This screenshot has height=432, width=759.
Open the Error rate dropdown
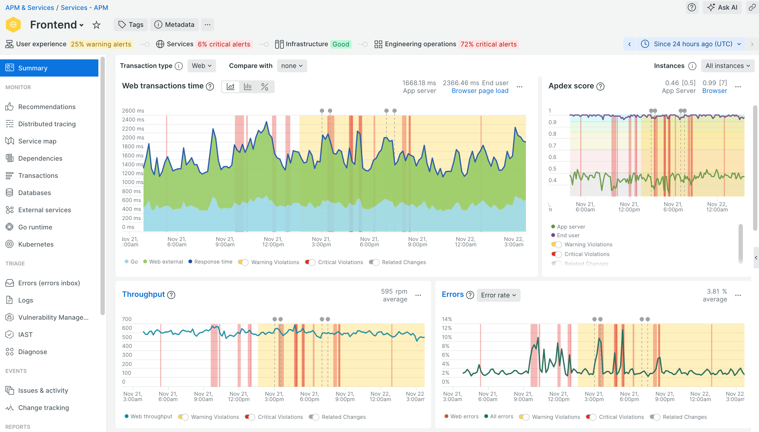point(498,295)
